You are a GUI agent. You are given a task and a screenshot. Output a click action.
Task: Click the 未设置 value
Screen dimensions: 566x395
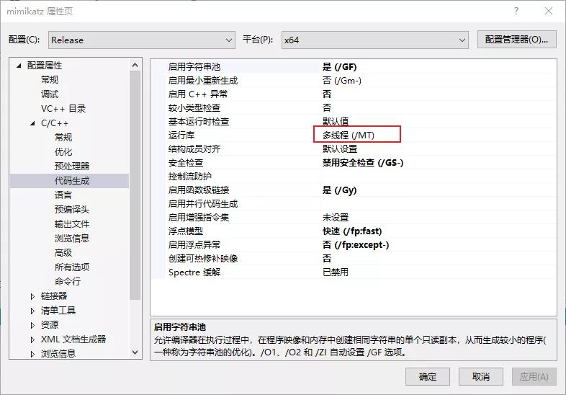point(336,218)
